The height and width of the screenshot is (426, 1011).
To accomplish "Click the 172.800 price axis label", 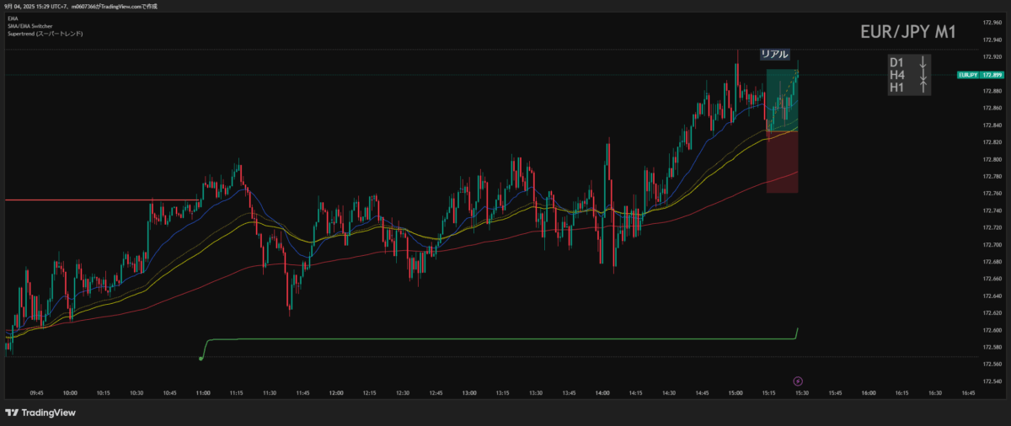I will tap(992, 159).
